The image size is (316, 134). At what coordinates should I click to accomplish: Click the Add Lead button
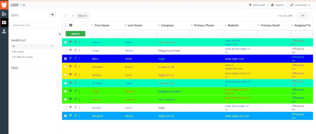pyautogui.click(x=257, y=5)
